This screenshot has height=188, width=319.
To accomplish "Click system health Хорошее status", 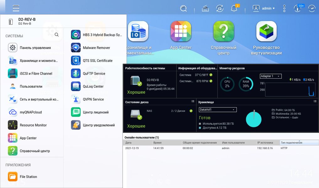I will tap(136, 92).
